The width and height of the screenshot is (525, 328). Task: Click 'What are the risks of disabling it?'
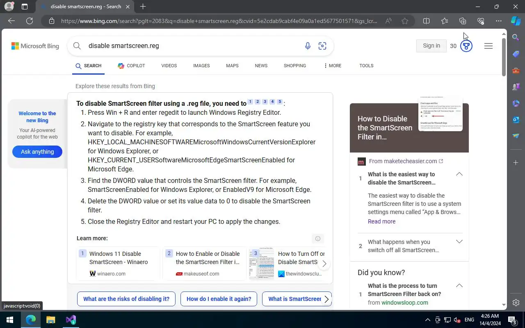(126, 299)
